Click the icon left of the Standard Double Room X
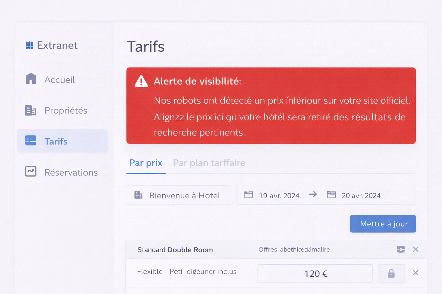This screenshot has height=294, width=442. click(401, 249)
